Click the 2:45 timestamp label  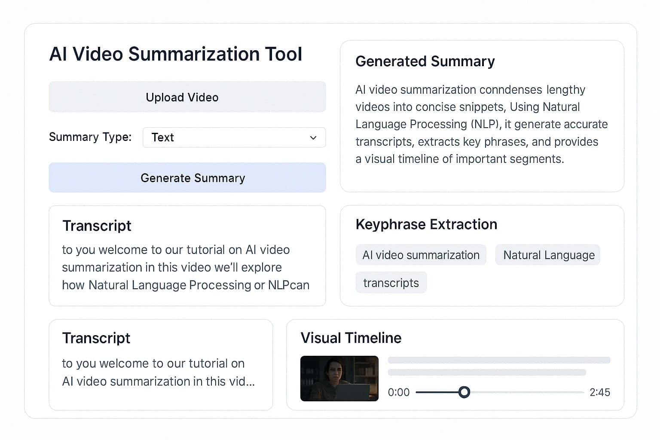tap(600, 392)
